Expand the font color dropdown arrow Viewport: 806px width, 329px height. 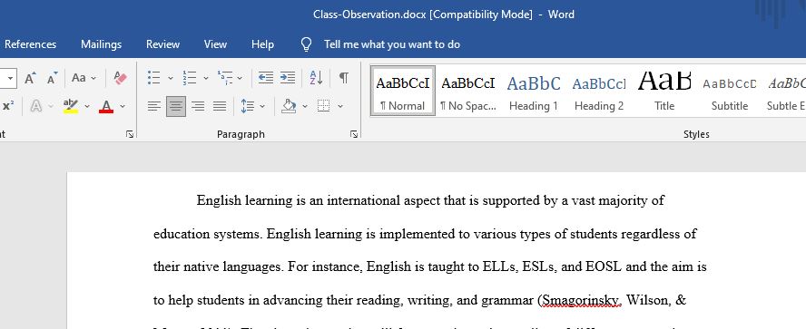[x=123, y=106]
